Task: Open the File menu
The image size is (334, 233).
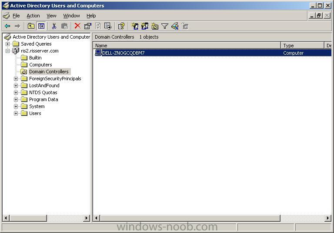Action: click(x=16, y=16)
